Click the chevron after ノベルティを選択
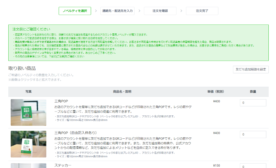The width and height of the screenshot is (276, 168). (96, 11)
